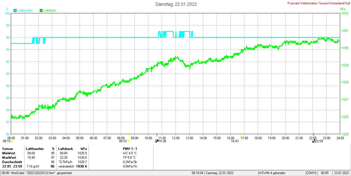
Task: Click the Sensor header in the data table
Action: pyautogui.click(x=8, y=149)
